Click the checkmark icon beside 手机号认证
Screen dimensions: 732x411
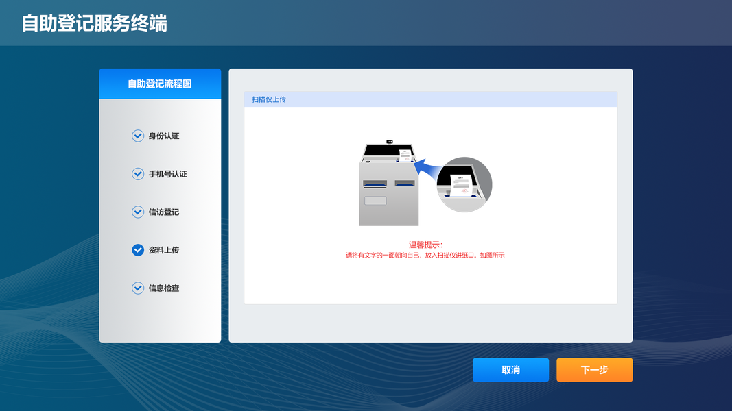click(138, 174)
